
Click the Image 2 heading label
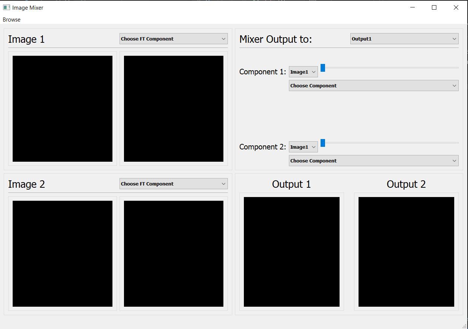click(x=26, y=184)
